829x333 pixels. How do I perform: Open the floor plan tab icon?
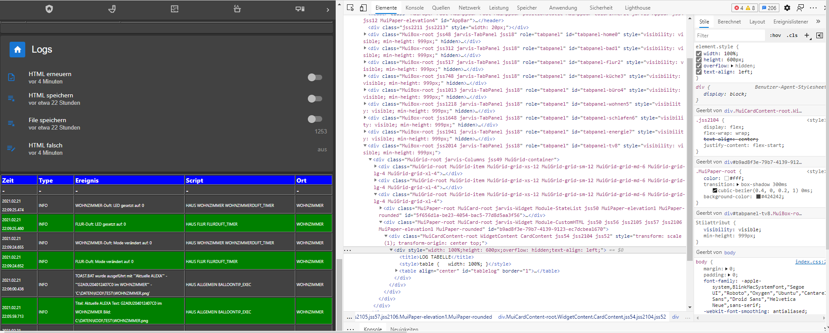click(175, 9)
